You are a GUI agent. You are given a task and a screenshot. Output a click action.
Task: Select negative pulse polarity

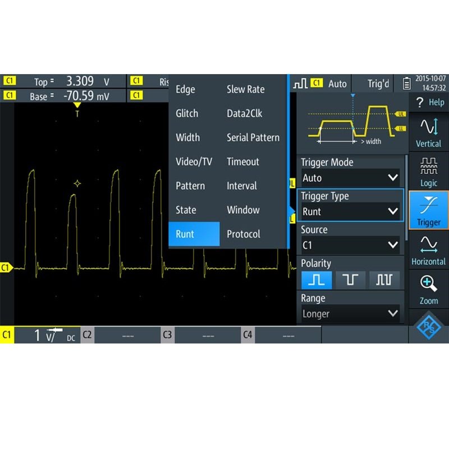click(350, 280)
